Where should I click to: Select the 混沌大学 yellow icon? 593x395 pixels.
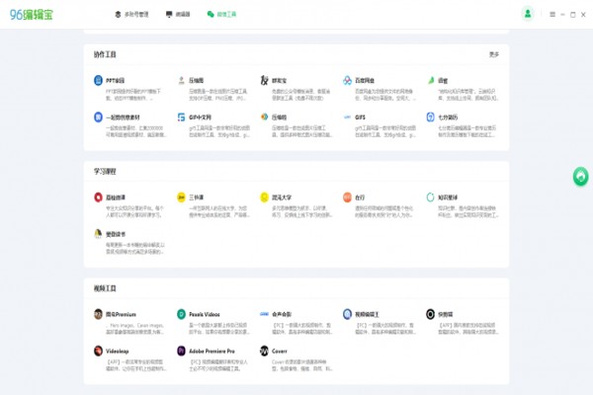264,197
